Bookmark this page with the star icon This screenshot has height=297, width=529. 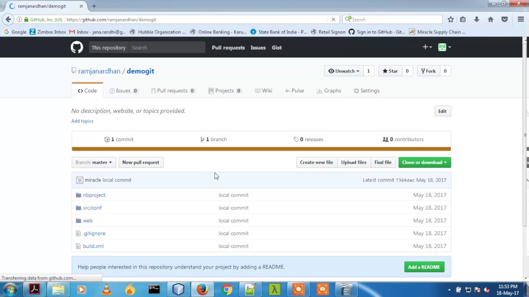tap(450, 19)
